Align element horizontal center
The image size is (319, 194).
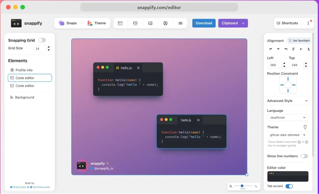pos(278,49)
